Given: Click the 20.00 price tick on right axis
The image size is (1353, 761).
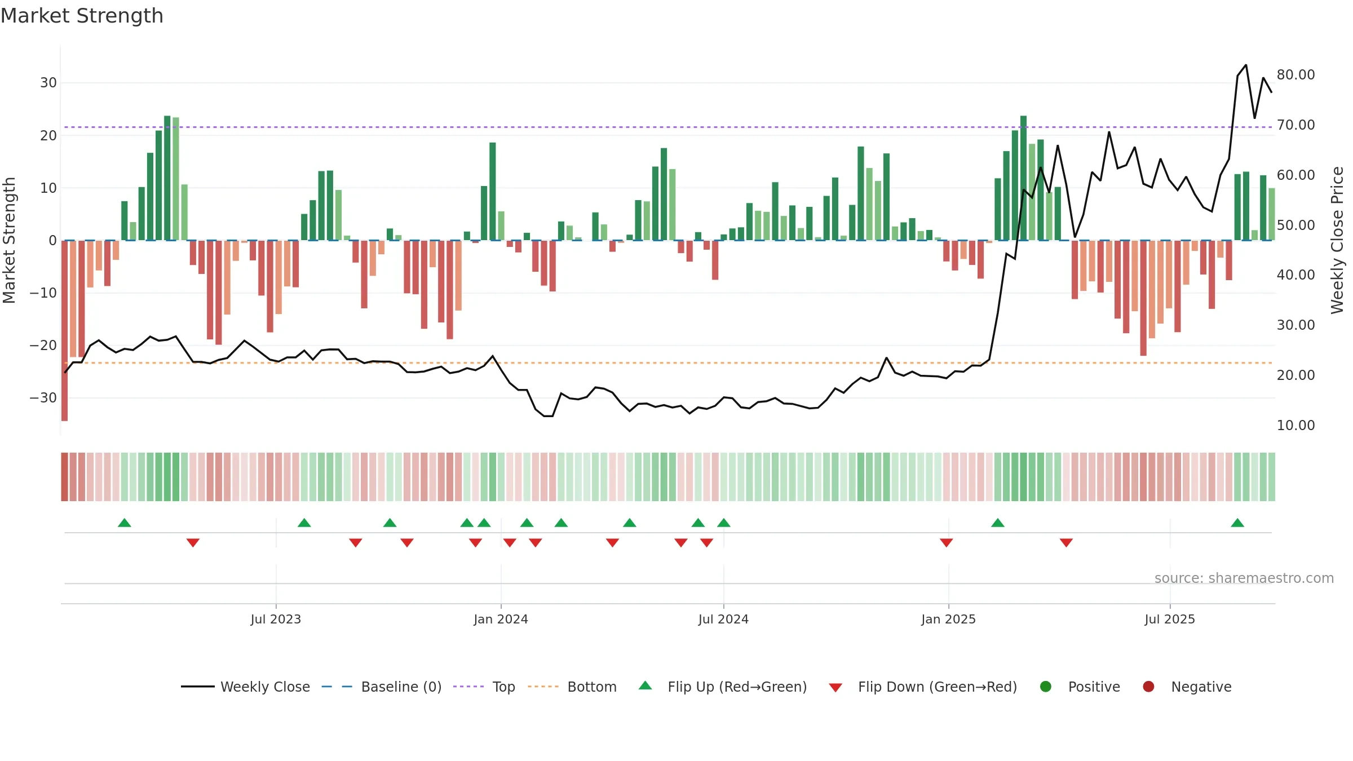Looking at the screenshot, I should [x=1295, y=375].
